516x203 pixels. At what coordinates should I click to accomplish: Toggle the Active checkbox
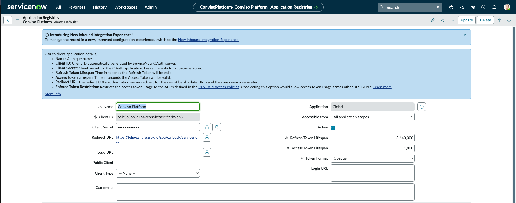pos(333,128)
